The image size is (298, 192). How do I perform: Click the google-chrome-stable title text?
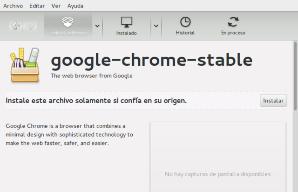[x=151, y=60]
